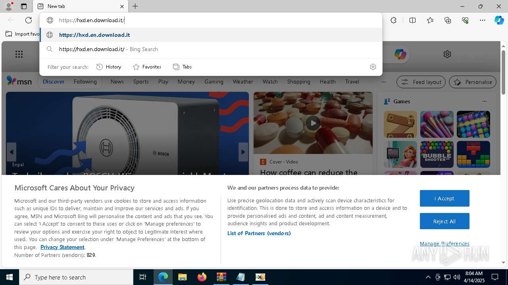Open the tab actions menu icon
The height and width of the screenshot is (285, 508).
tap(24, 6)
